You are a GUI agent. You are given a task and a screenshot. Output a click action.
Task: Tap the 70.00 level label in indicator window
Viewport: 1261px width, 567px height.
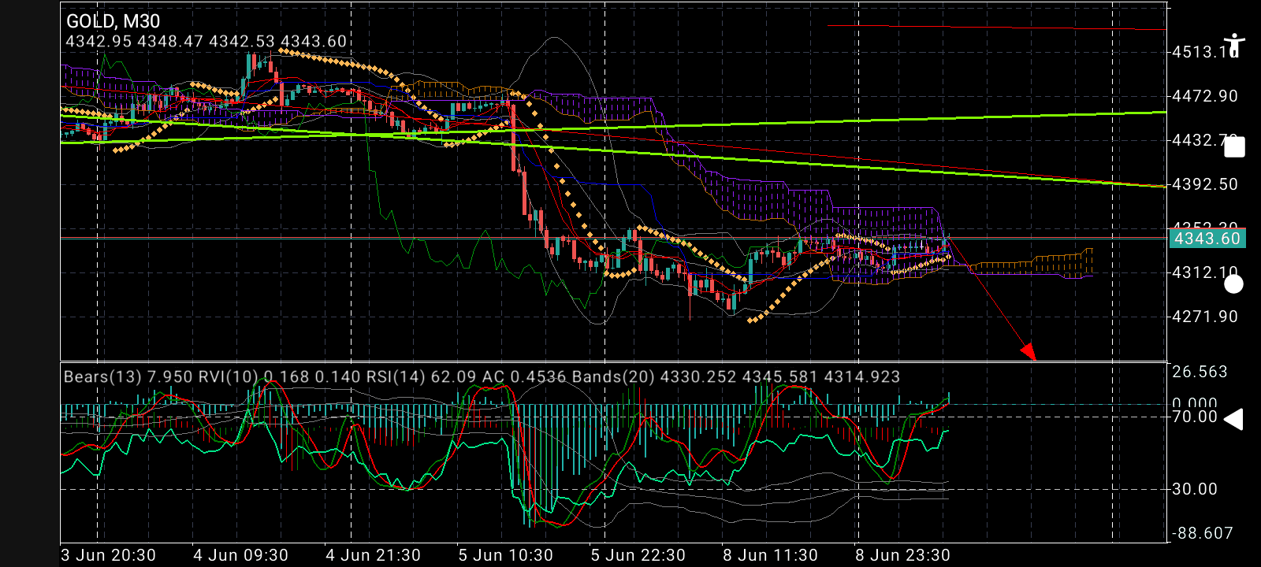pyautogui.click(x=1195, y=417)
